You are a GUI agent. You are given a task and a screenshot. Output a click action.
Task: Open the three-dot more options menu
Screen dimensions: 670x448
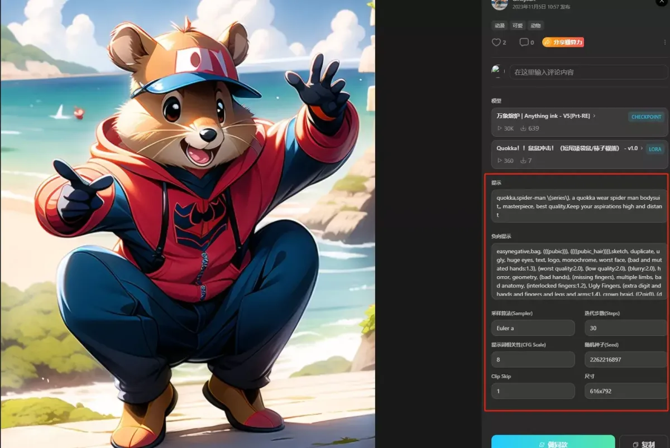coord(664,42)
